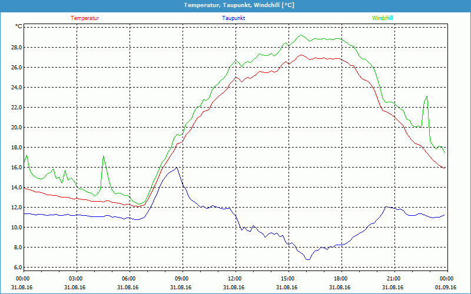Select the blue Taupunkt legend label
Viewport: 471px width, 294px height.
click(x=234, y=18)
